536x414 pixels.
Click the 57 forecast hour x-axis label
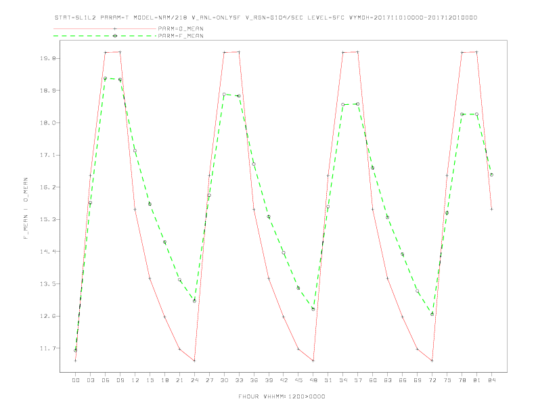(358, 380)
